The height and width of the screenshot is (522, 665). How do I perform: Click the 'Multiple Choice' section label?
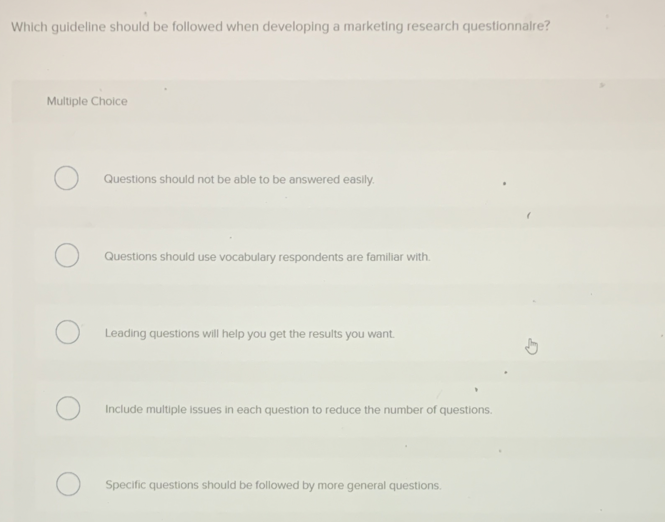[87, 101]
